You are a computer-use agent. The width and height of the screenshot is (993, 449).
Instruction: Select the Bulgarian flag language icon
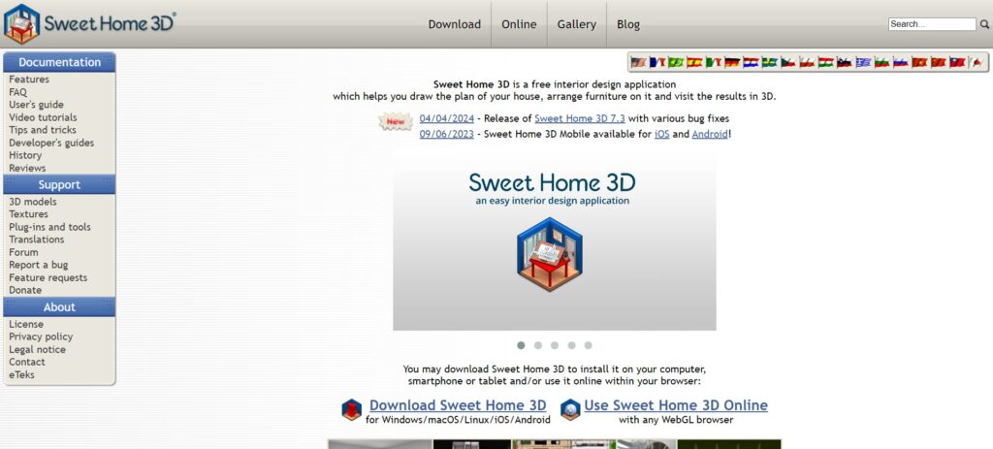coord(882,62)
